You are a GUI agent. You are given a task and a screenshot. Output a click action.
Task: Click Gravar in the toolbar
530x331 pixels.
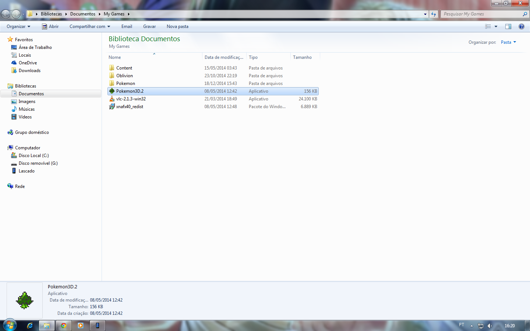(x=149, y=26)
